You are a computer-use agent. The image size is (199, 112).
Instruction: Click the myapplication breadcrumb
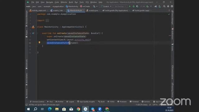pos(58,6)
